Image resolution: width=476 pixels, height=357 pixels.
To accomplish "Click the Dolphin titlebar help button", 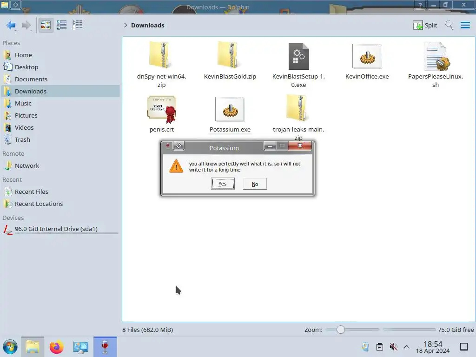I will click(420, 5).
